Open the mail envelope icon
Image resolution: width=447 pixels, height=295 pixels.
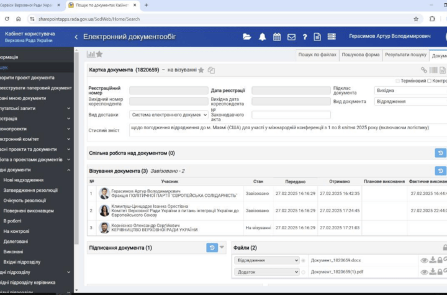coord(291,37)
